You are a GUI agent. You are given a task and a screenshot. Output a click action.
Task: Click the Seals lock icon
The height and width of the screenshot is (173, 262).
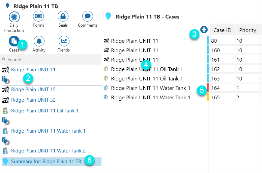[63, 16]
